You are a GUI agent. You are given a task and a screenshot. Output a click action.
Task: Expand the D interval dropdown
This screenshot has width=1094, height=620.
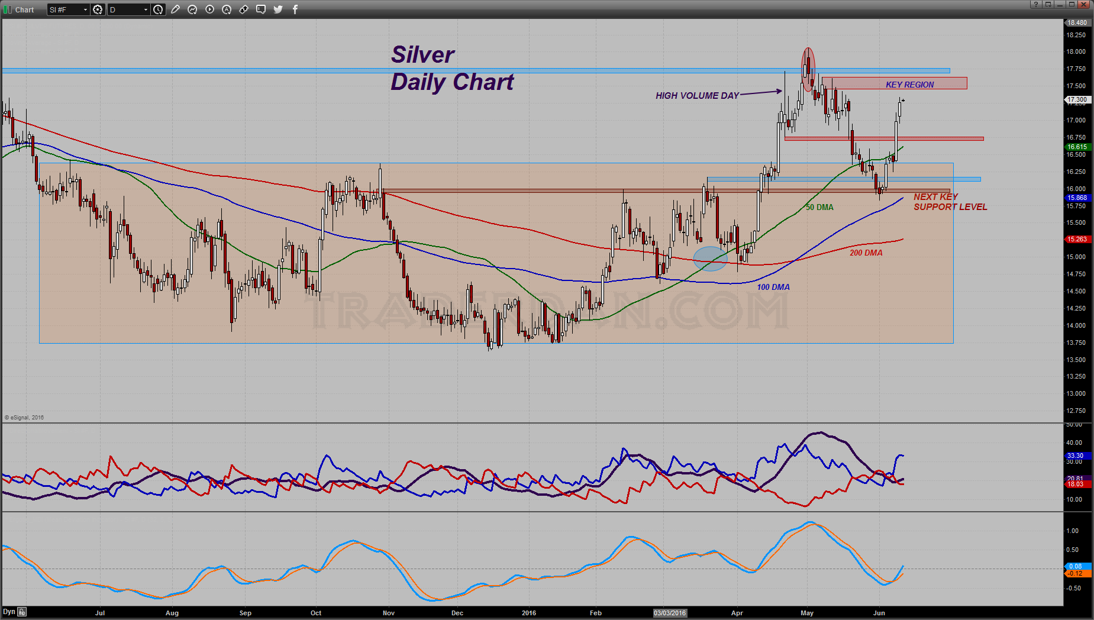coord(146,9)
